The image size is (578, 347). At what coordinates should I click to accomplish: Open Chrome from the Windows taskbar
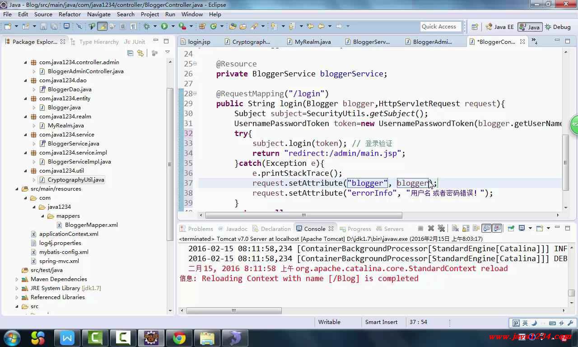pos(179,338)
